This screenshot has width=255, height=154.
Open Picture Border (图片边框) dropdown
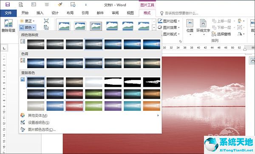169,21
